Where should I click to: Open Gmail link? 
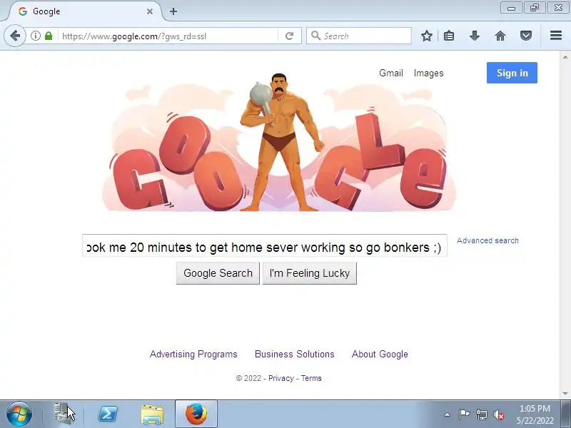390,73
